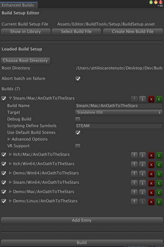Click the Build button
This screenshot has width=164, height=247.
tap(82, 242)
